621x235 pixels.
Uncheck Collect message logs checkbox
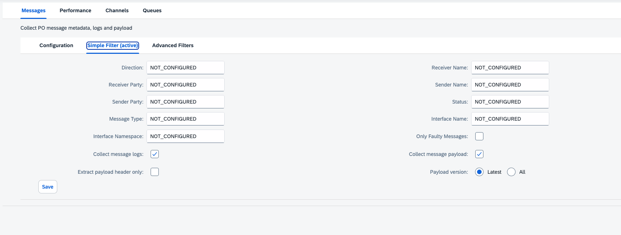155,154
